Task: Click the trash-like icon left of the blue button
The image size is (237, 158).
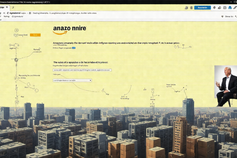Action: click(191, 7)
